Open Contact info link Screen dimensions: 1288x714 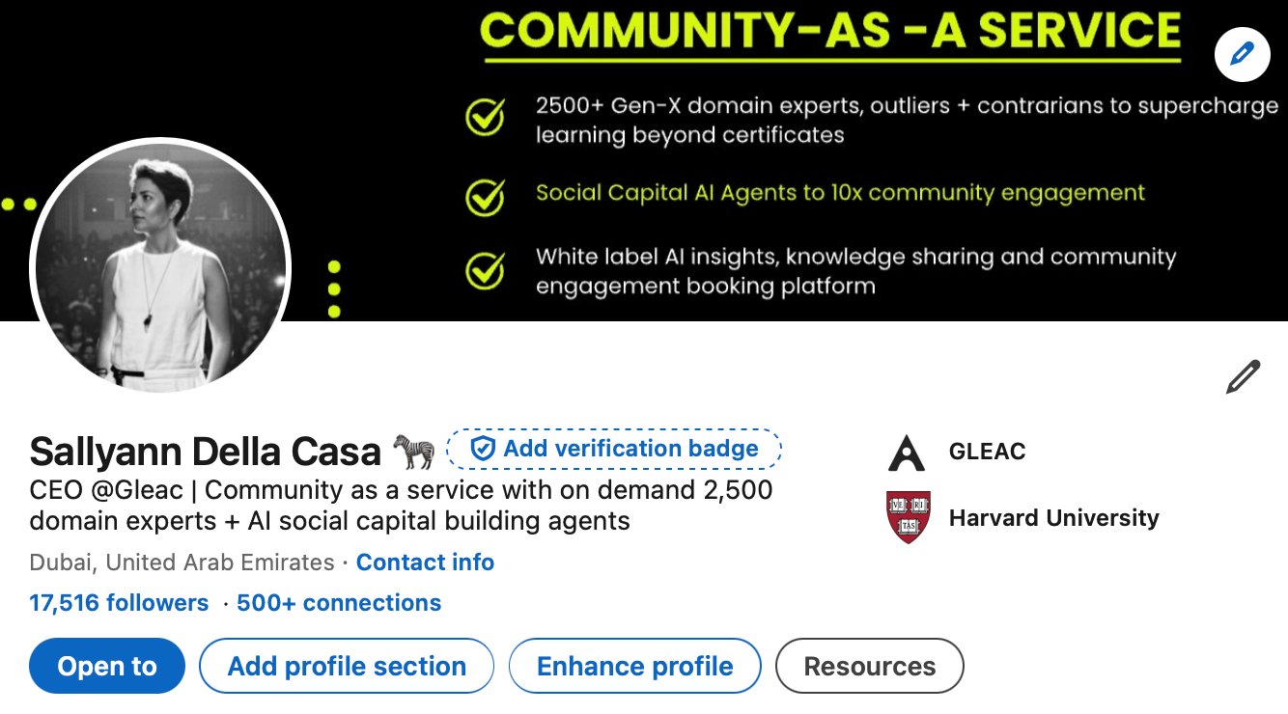tap(425, 563)
